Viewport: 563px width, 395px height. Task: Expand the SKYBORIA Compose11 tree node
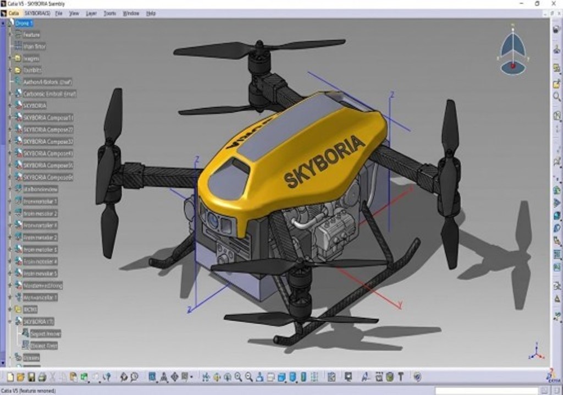click(x=10, y=118)
